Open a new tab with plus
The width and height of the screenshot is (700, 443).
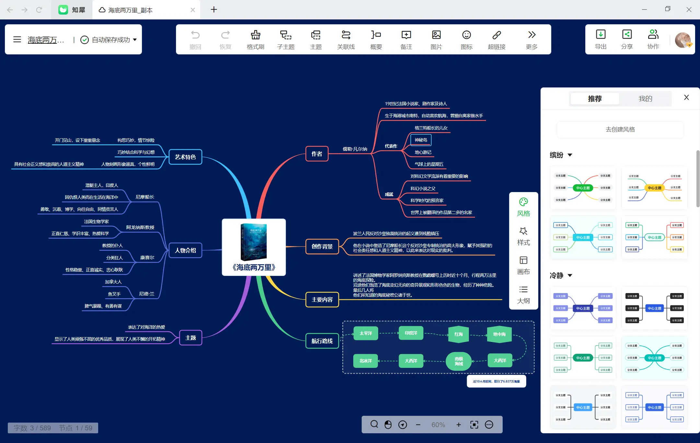tap(214, 9)
